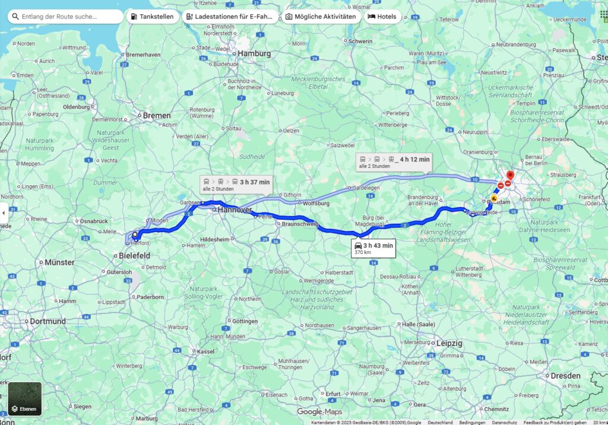Click the search magnifier icon
Screen dimensions: 608x425
pyautogui.click(x=15, y=17)
